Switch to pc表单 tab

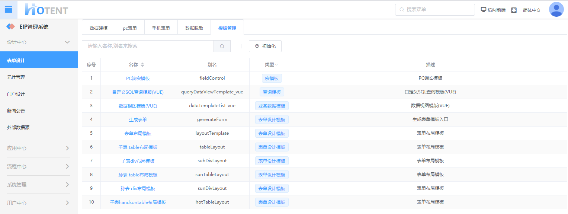coord(130,28)
